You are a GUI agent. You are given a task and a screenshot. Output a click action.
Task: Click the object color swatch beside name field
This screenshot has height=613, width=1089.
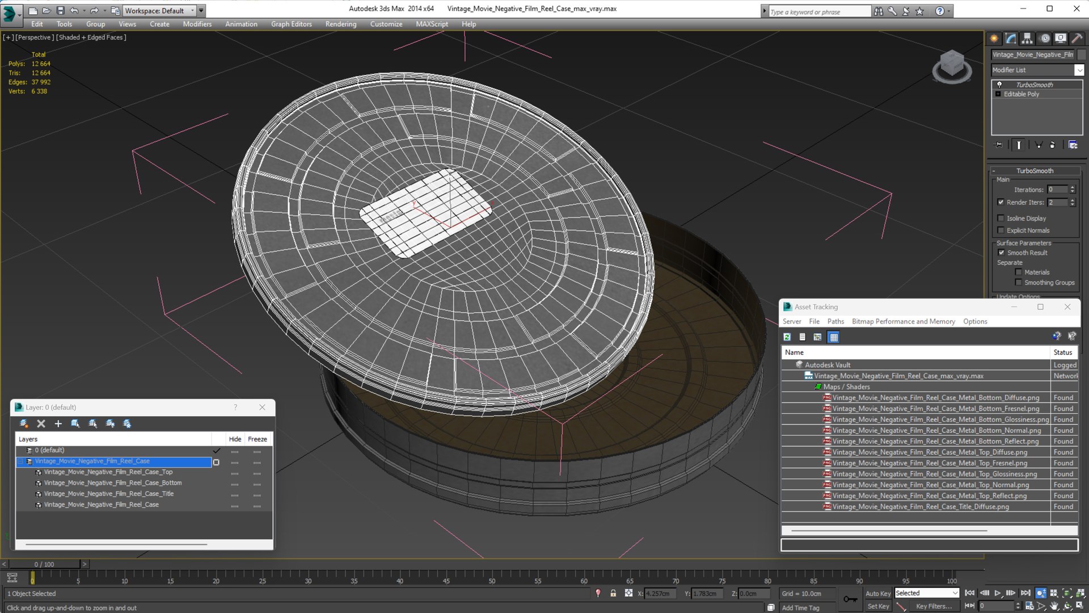point(1082,54)
